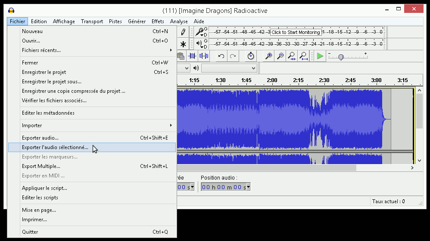The height and width of the screenshot is (241, 430).
Task: Select Export Multiple... entry
Action: (92, 166)
